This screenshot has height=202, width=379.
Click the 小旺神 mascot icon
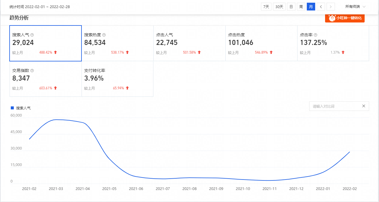(x=332, y=18)
